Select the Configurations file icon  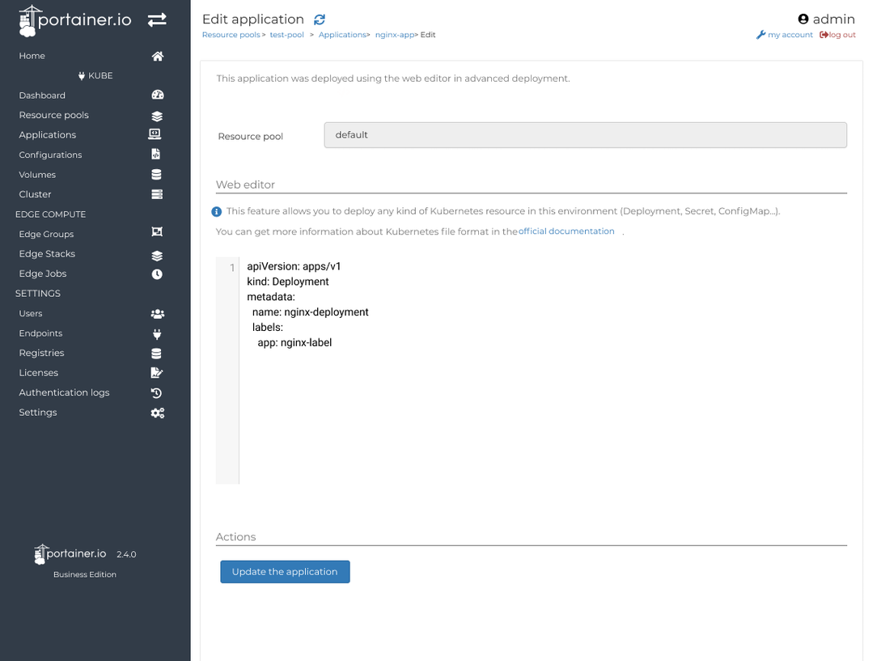(x=157, y=154)
